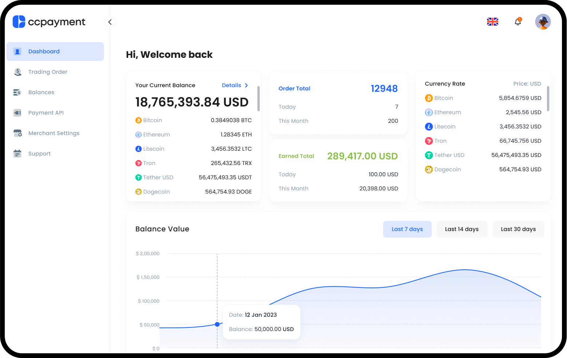Image resolution: width=567 pixels, height=358 pixels.
Task: Click the Ethereum icon in Currency Rate
Action: [x=429, y=112]
